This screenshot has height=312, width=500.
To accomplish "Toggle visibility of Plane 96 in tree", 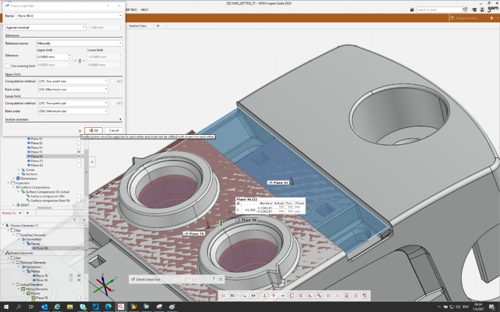I will (x=79, y=156).
